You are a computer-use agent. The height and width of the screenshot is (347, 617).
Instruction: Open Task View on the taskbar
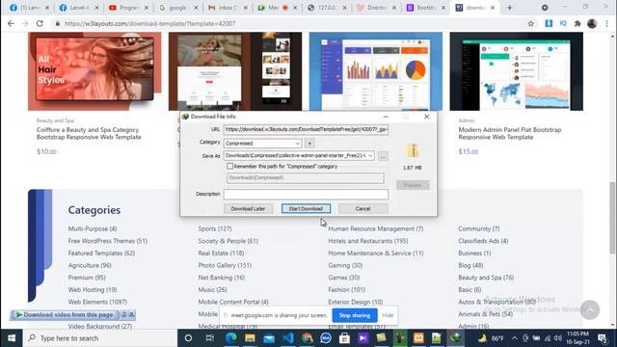(210, 338)
